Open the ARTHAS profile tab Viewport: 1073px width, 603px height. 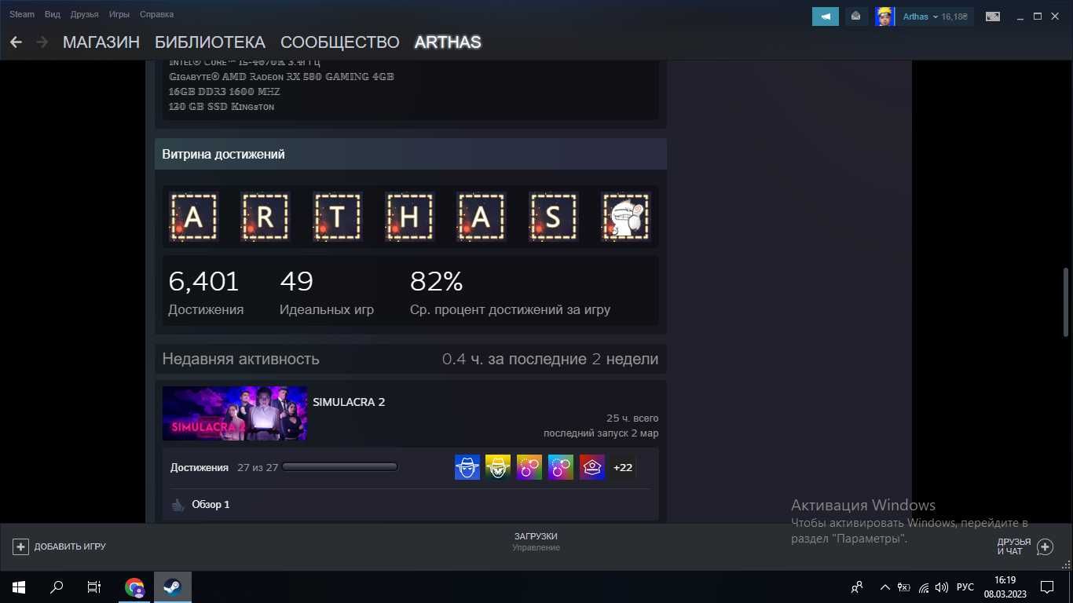point(448,42)
